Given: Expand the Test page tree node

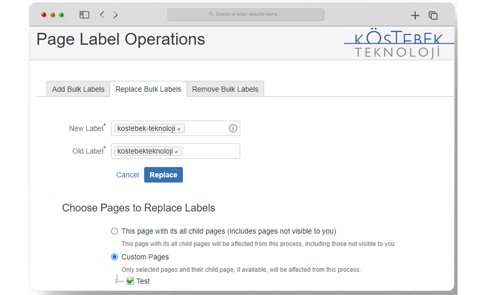Looking at the screenshot, I should (x=117, y=281).
